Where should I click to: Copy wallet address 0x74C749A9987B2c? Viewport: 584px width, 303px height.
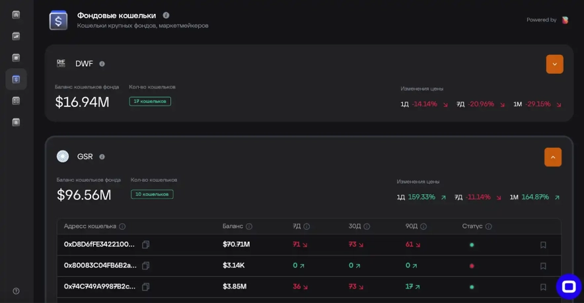coord(146,286)
